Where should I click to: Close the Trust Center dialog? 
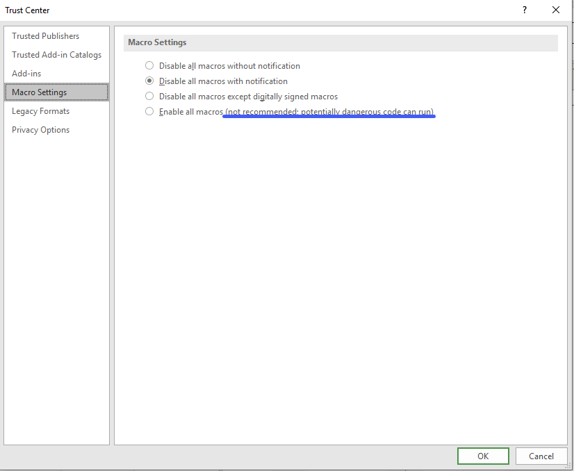click(x=556, y=10)
